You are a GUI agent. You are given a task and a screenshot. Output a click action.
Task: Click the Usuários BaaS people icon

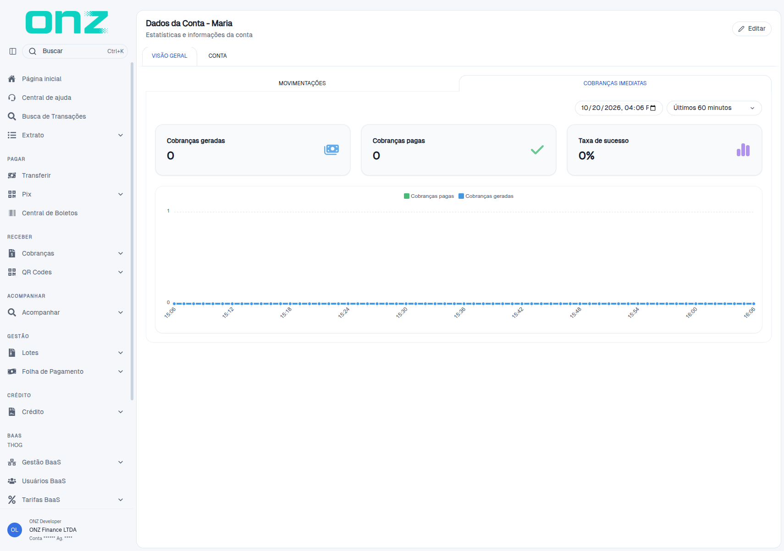click(12, 481)
